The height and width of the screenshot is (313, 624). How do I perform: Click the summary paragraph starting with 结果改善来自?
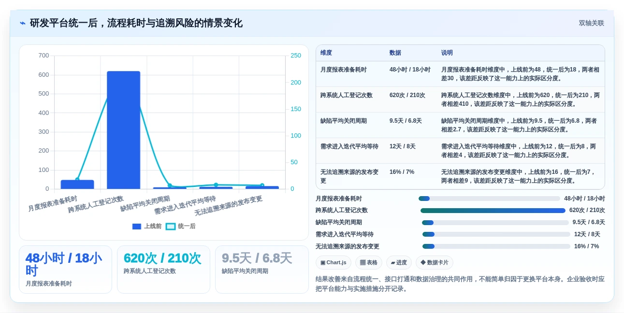pos(460,284)
